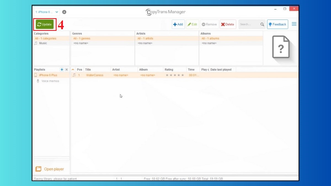The image size is (331, 186).
Task: Open the hamburger menu icon
Action: (294, 24)
